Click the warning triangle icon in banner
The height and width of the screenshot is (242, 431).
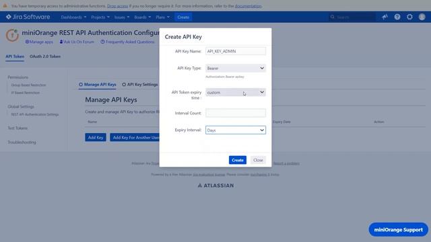click(x=5, y=5)
